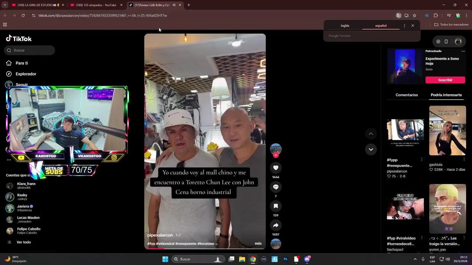Open the Chrome profile avatar
This screenshot has width=472, height=265.
click(458, 15)
